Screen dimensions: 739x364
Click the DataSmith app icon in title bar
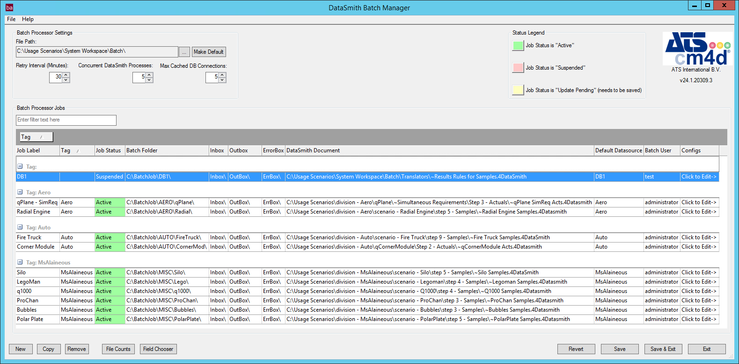[x=9, y=7]
